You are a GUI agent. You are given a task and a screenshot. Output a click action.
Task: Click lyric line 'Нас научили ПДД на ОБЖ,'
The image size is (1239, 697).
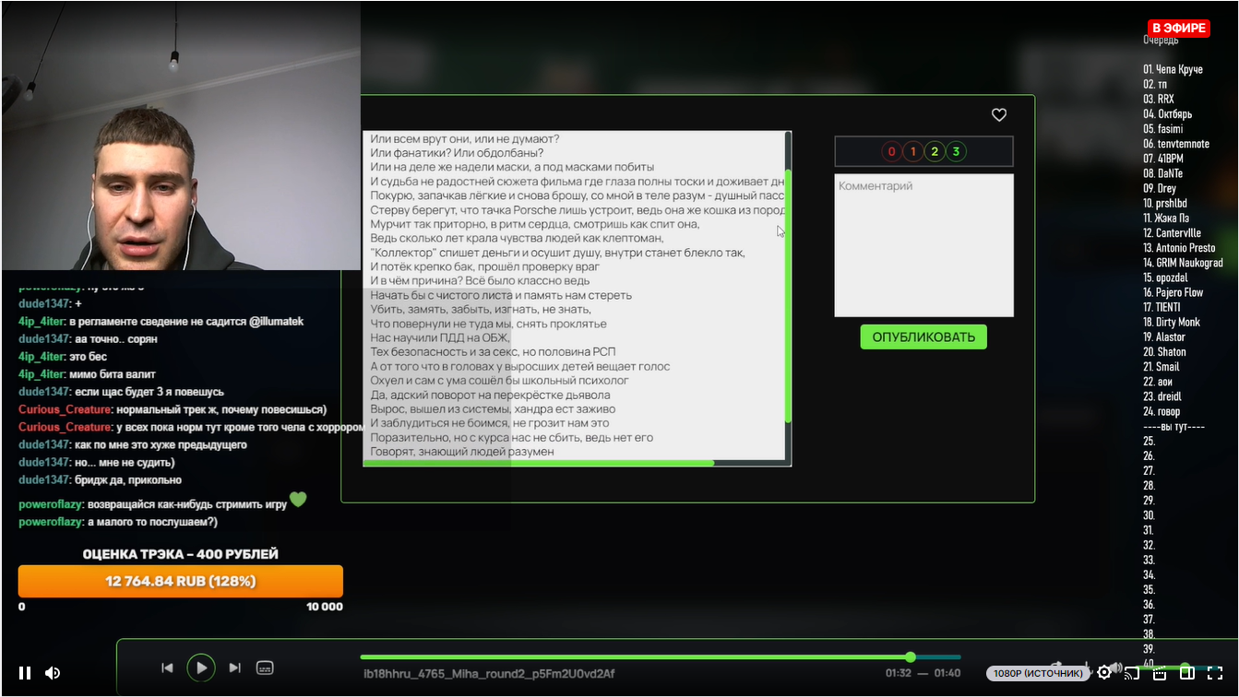pos(440,338)
